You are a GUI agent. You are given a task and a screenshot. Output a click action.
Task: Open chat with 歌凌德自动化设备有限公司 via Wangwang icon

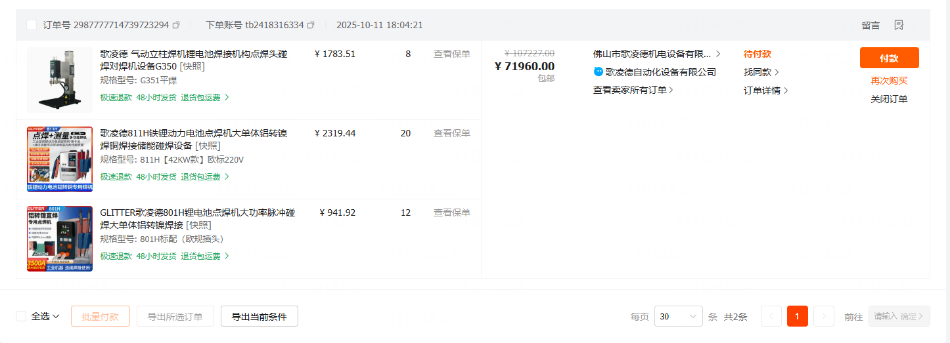pyautogui.click(x=599, y=71)
